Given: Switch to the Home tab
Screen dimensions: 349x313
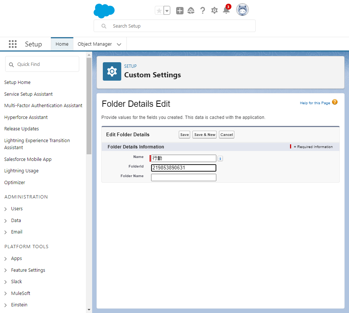Looking at the screenshot, I should point(62,44).
